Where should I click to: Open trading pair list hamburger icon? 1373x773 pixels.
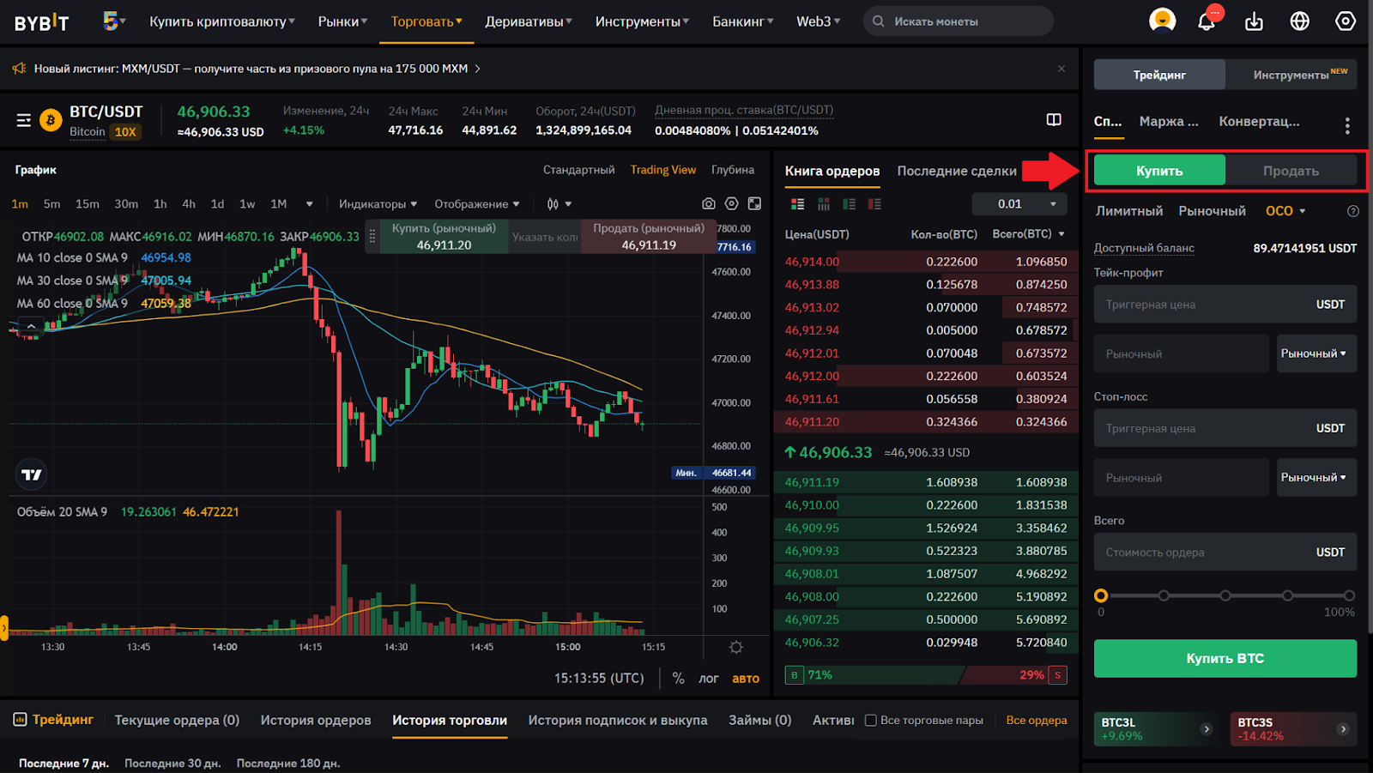pos(24,121)
